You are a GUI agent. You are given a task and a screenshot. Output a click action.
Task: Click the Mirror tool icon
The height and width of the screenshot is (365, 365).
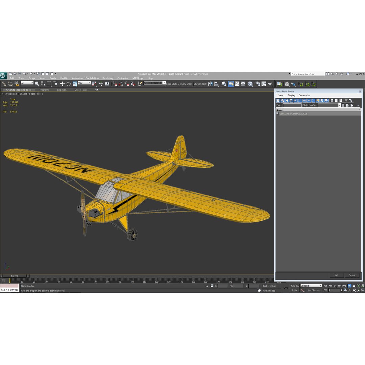(x=211, y=84)
